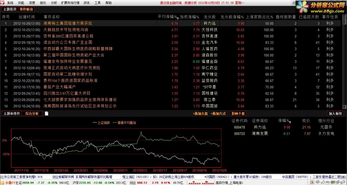The image size is (347, 185).
Task: Close the scrolling news ticker with X
Action: (343, 177)
